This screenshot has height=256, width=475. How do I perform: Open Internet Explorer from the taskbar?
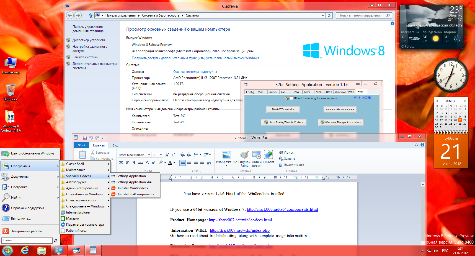25,250
